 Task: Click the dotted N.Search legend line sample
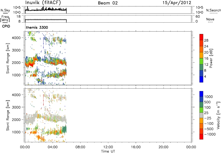tap(214, 13)
